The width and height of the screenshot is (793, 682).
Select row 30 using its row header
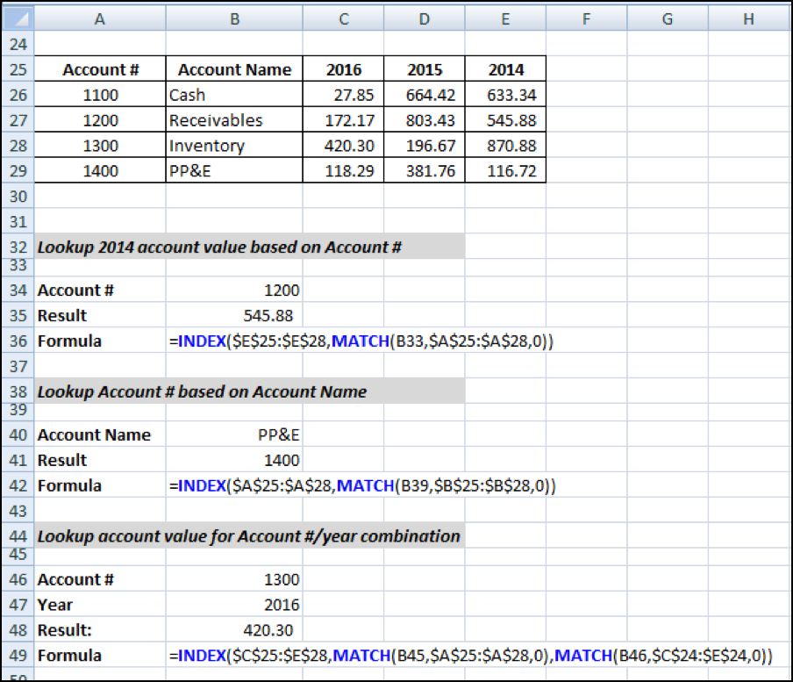click(x=18, y=196)
